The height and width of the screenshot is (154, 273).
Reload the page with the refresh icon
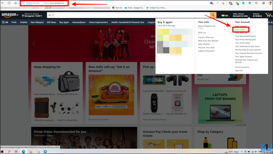(9, 3)
